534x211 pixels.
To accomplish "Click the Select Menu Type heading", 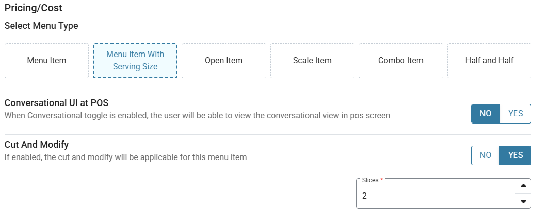I will click(41, 26).
